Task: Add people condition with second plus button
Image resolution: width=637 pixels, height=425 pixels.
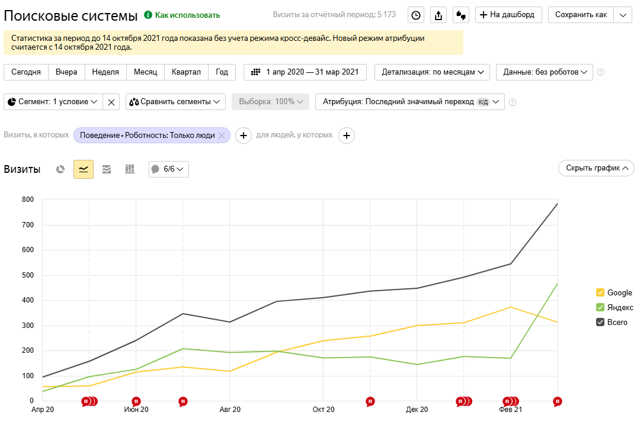Action: 347,136
